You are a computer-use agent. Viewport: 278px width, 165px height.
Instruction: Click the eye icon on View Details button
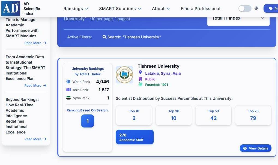245,148
